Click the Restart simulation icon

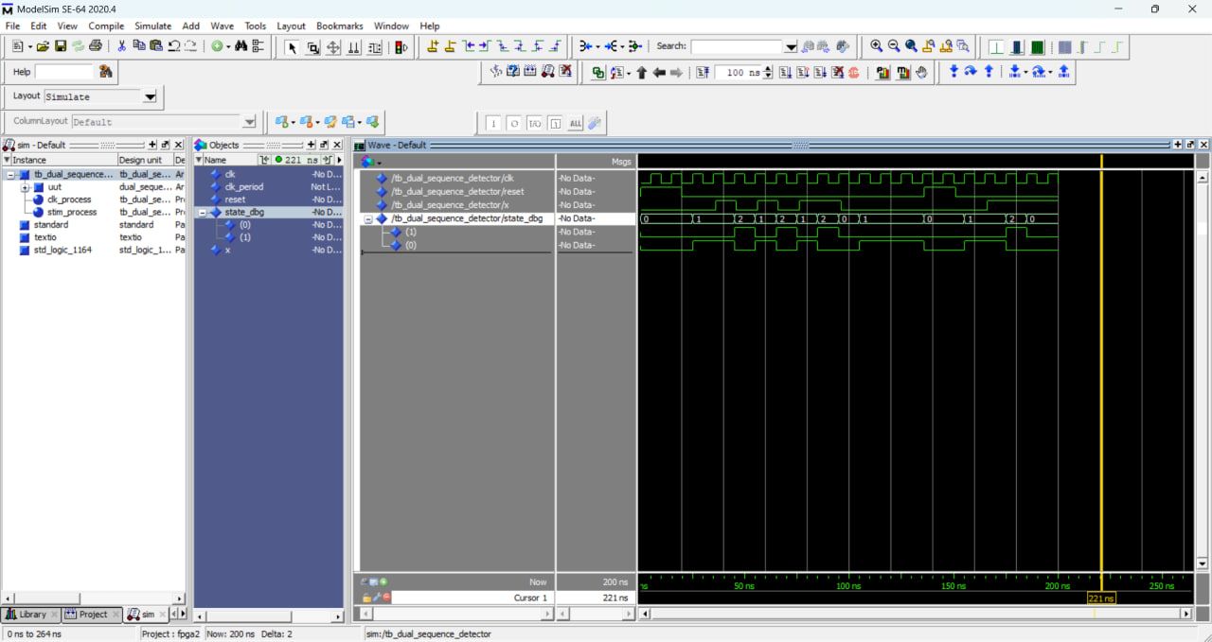(703, 72)
